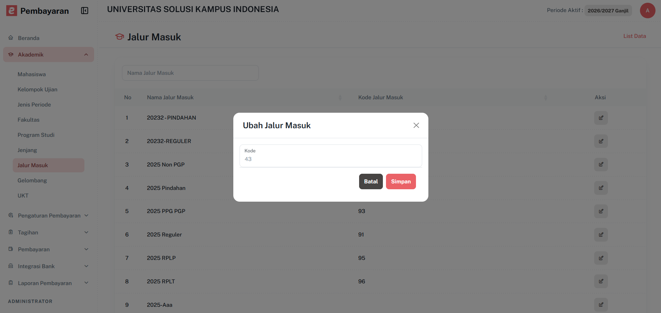Click the Simpan button

(x=400, y=181)
